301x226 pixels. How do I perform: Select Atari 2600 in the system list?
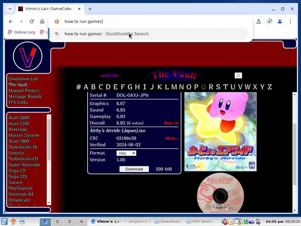pos(19,118)
